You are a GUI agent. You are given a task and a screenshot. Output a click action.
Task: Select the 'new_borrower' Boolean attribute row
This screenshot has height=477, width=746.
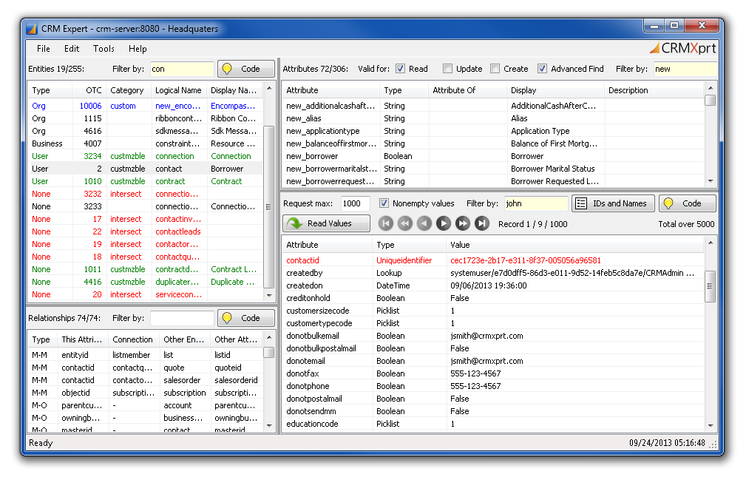[493, 156]
